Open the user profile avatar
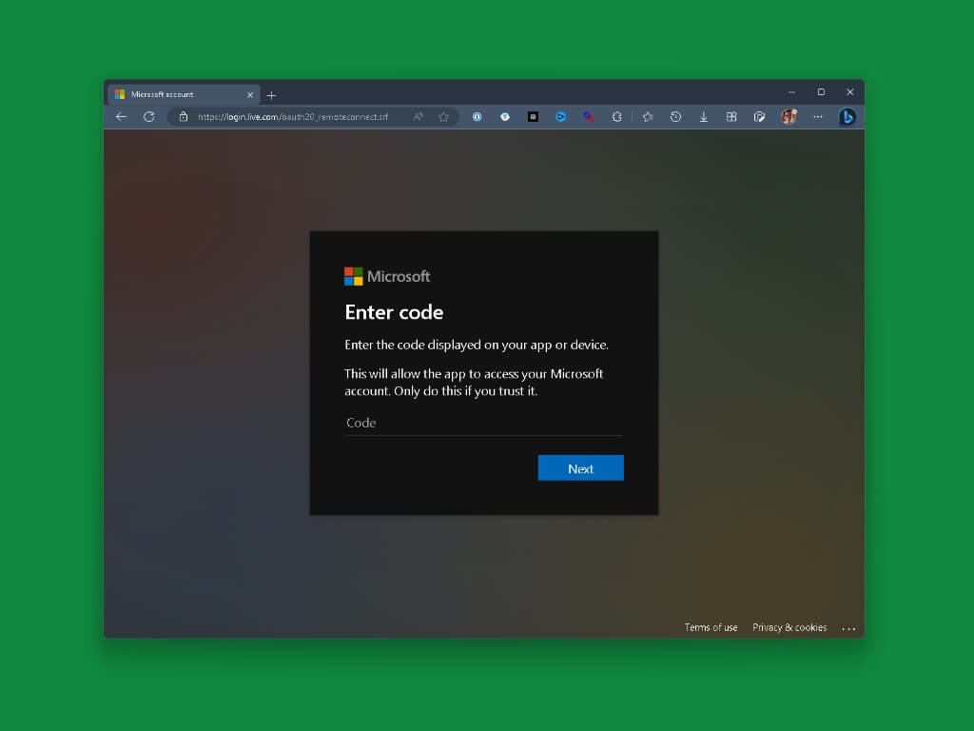 pyautogui.click(x=789, y=116)
